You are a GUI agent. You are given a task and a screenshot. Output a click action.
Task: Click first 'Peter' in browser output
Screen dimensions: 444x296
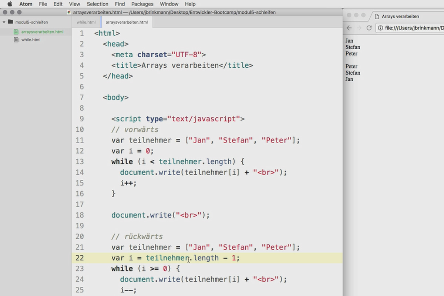point(351,54)
